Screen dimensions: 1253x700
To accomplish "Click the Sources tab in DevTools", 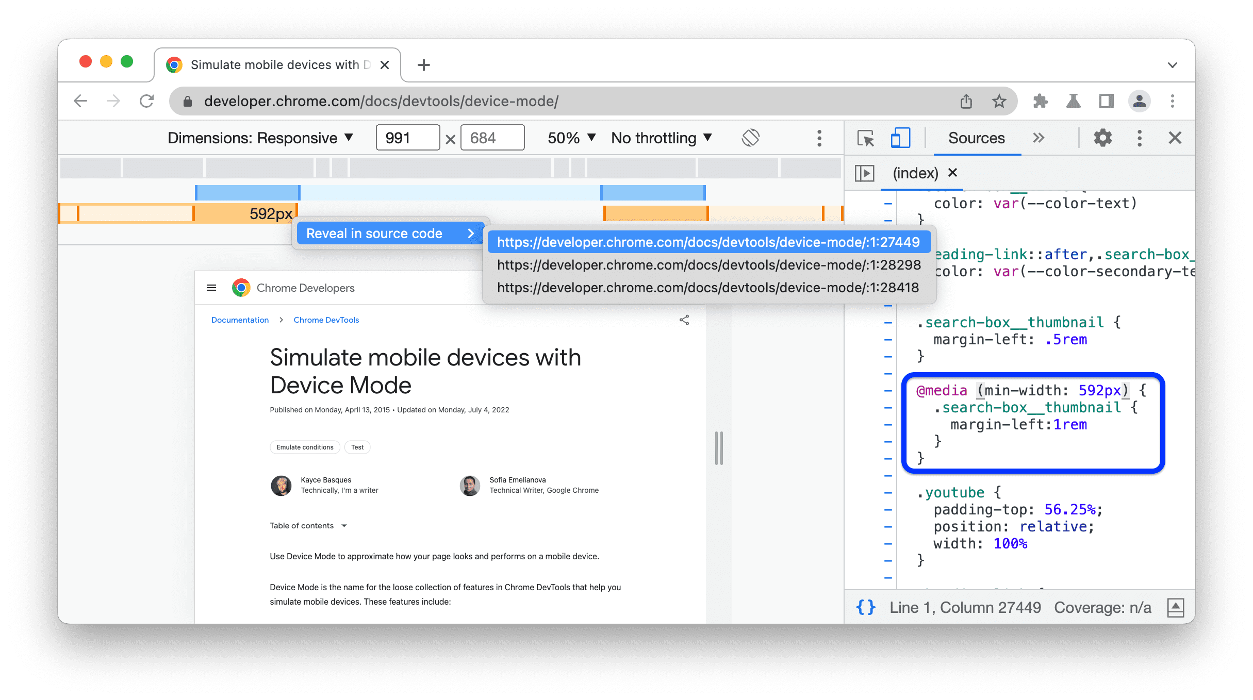I will 977,139.
